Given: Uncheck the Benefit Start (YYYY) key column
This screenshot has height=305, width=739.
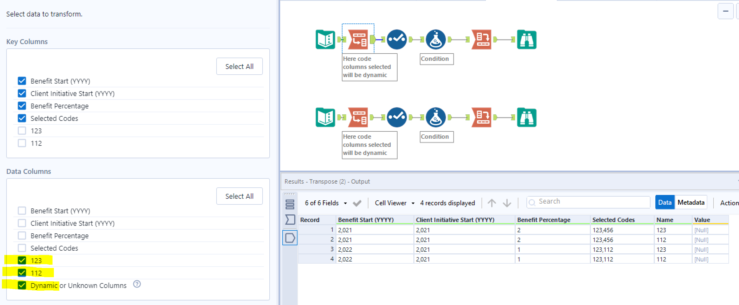Looking at the screenshot, I should 22,81.
